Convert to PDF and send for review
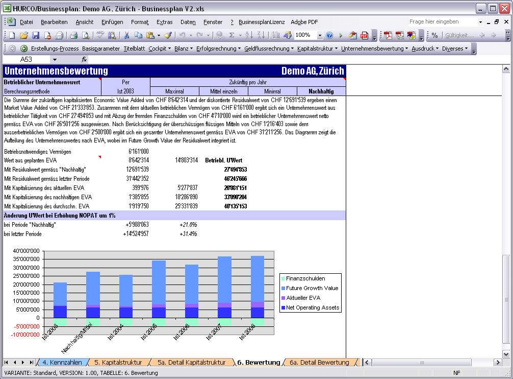This screenshot has height=379, width=513. point(411,35)
